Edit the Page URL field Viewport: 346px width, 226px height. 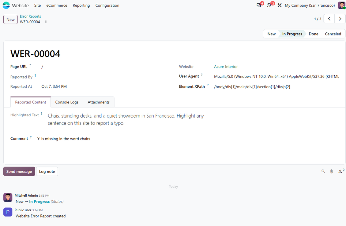click(106, 67)
